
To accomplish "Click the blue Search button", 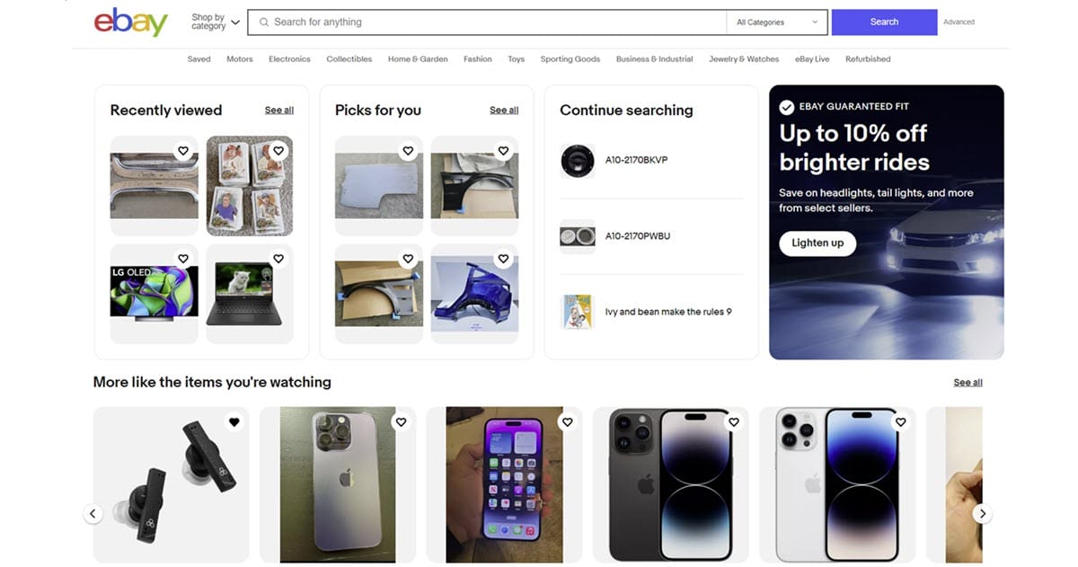I will coord(884,22).
